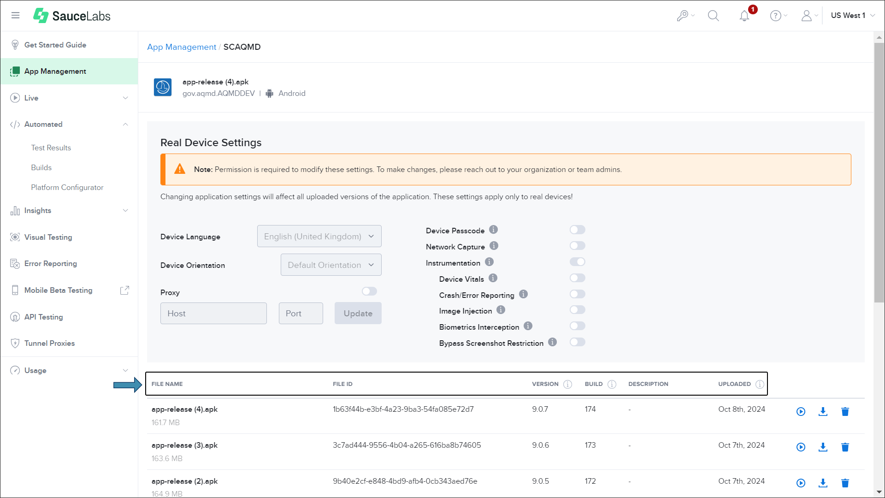885x498 pixels.
Task: Start live test for app-release (2).apk
Action: click(801, 483)
